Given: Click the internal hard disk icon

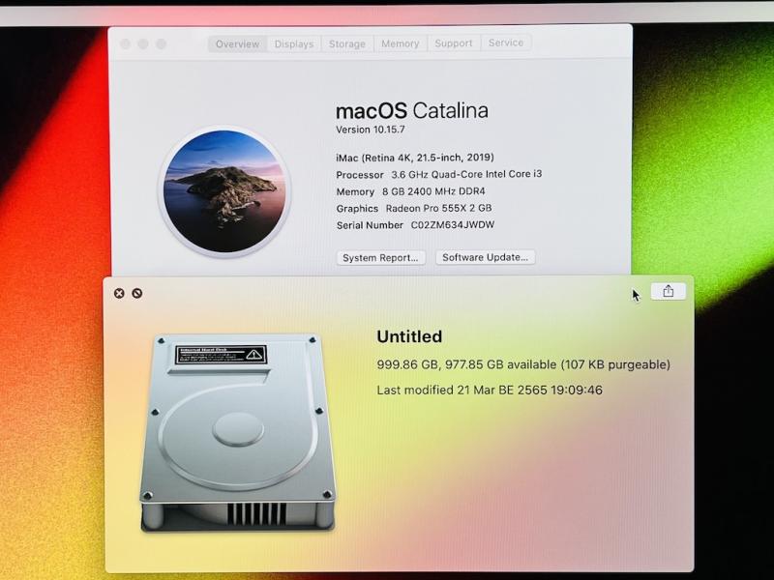Looking at the screenshot, I should click(x=237, y=433).
